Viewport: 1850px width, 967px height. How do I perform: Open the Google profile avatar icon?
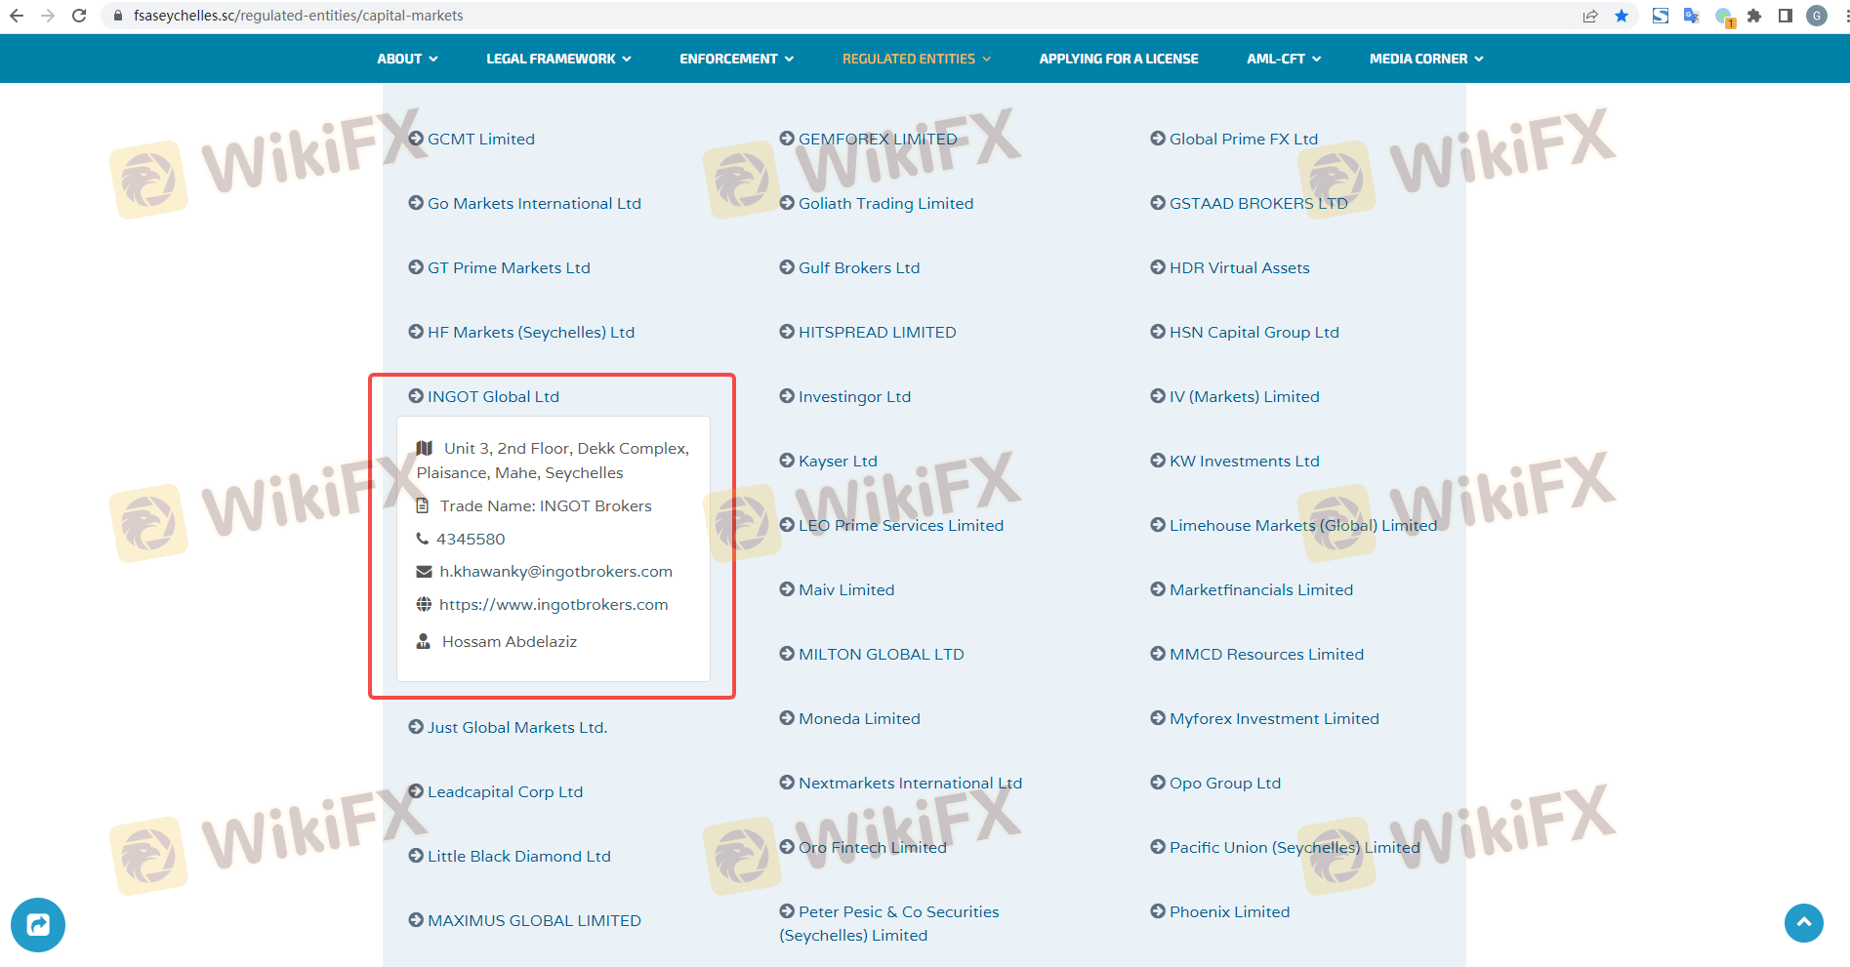1817,16
